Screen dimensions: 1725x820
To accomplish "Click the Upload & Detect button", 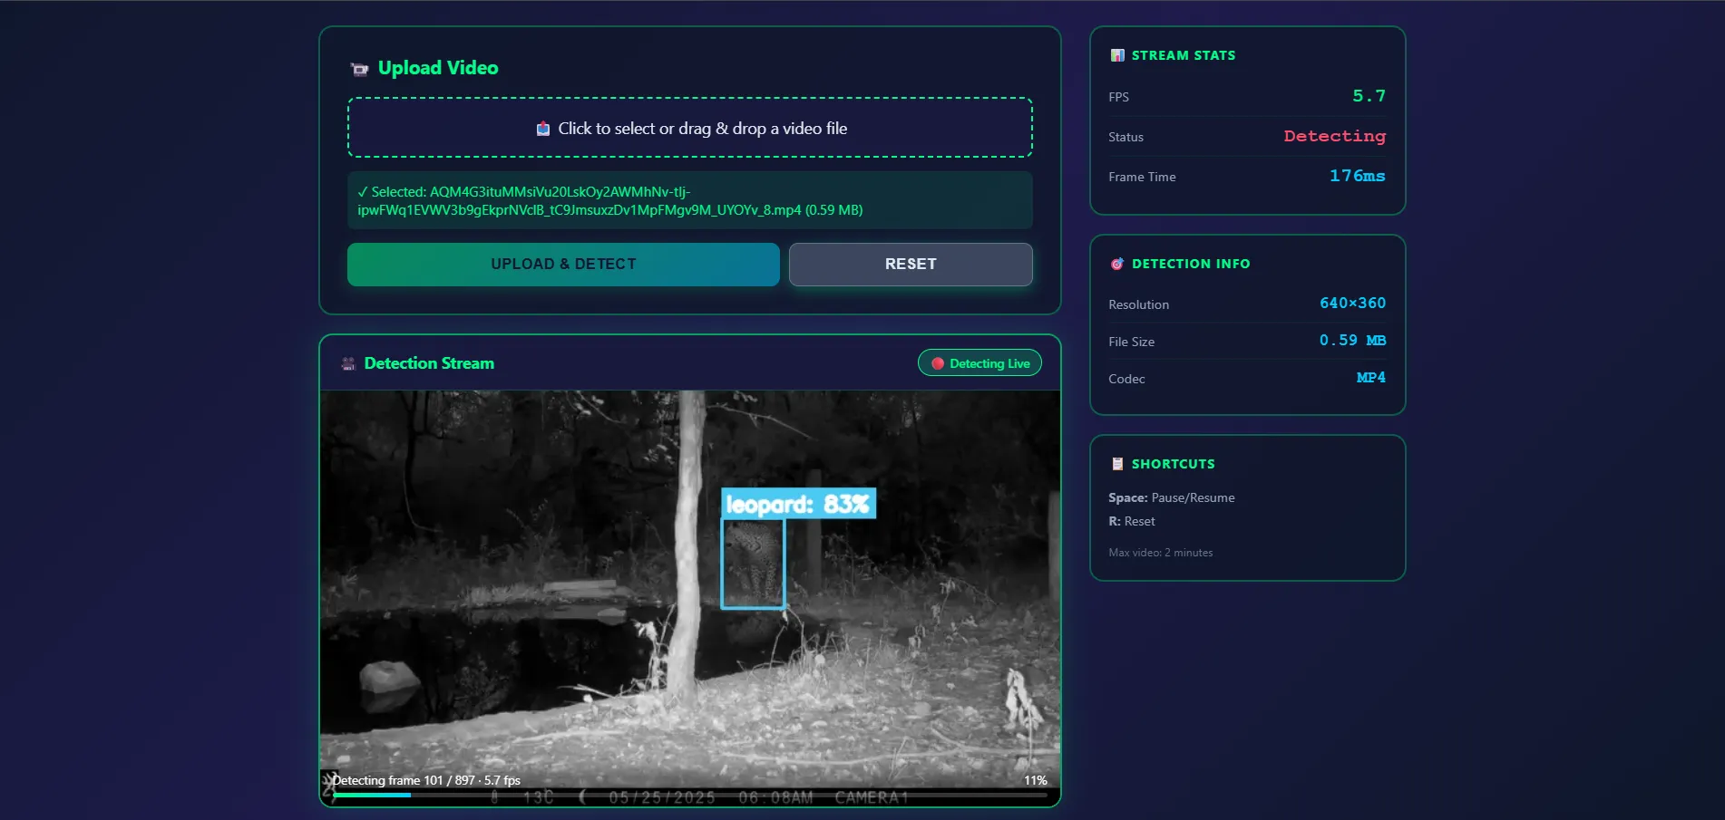I will tap(563, 265).
